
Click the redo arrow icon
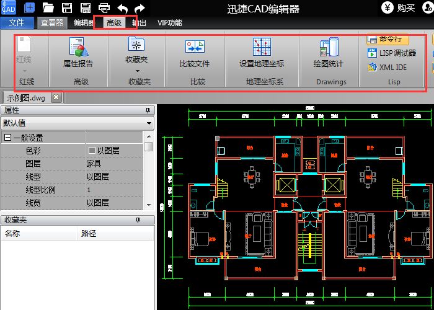coord(140,8)
